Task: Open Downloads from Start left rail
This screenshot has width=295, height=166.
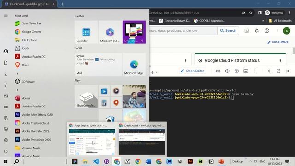Action: click(6, 74)
